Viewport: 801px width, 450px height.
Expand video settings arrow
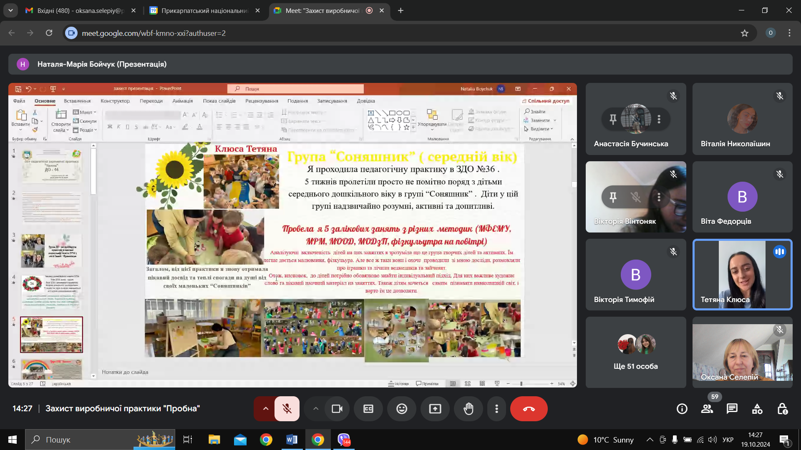316,409
